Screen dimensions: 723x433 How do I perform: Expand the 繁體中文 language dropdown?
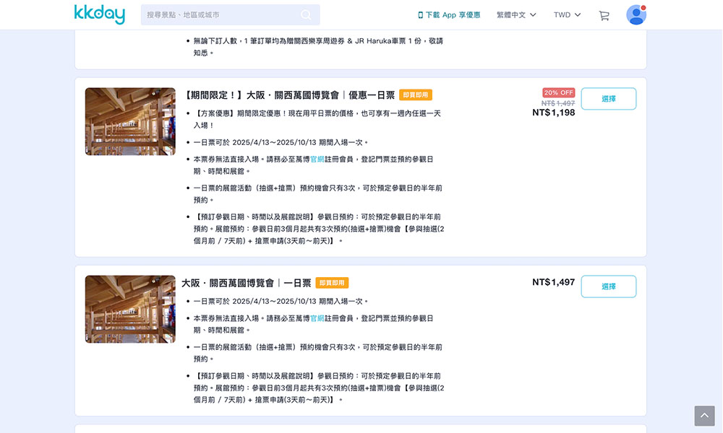click(516, 14)
